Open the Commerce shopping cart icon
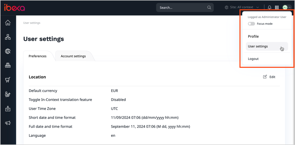The width and height of the screenshot is (295, 145). pos(8,80)
